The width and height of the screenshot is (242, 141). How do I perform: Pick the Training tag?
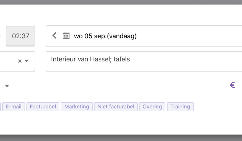180,107
